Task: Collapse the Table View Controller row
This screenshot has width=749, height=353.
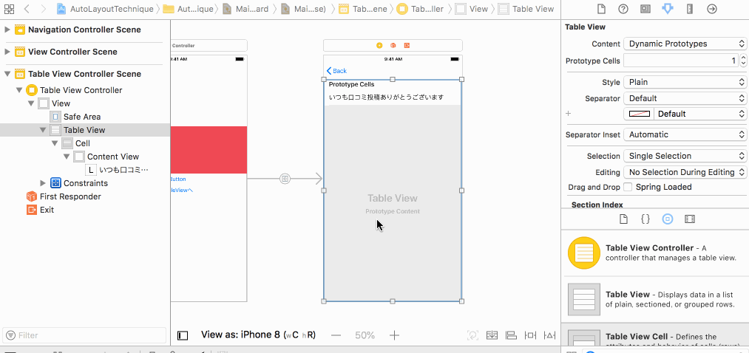Action: [x=19, y=90]
